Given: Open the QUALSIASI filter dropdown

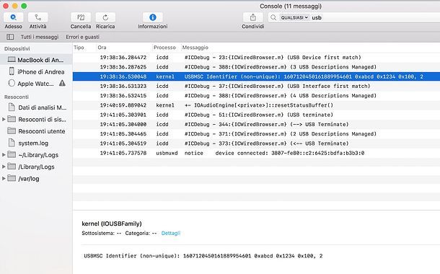Looking at the screenshot, I should coord(294,18).
